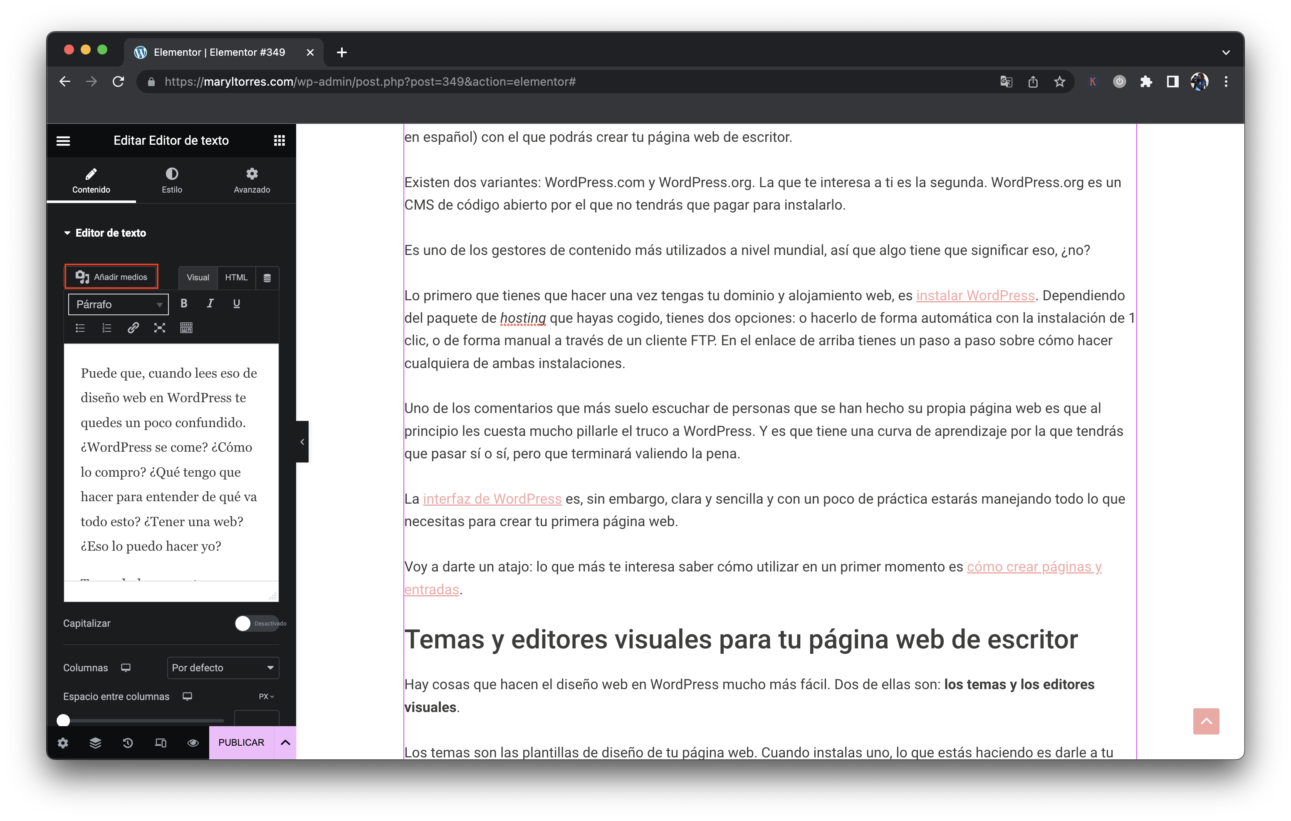
Task: Open the Navigator layers icon
Action: [x=95, y=743]
